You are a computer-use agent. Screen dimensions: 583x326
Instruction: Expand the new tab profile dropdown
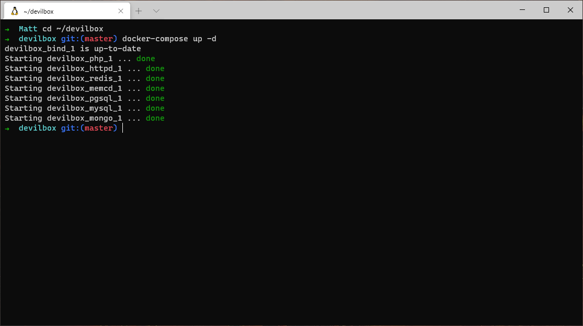pos(156,11)
